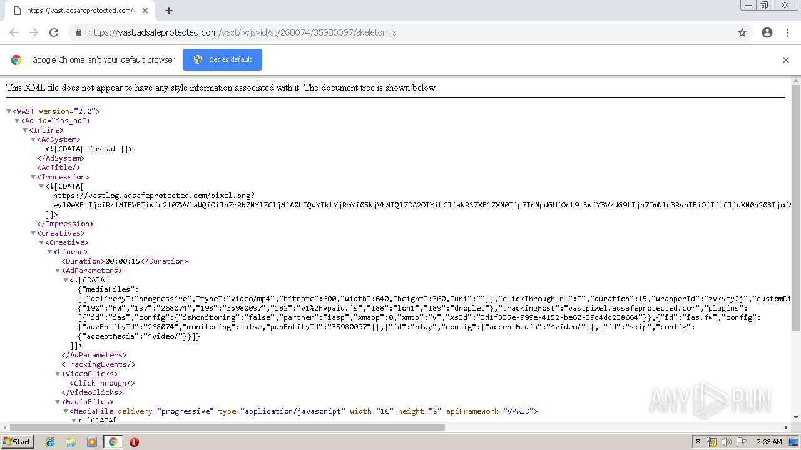
Task: Switch to Chrome in the taskbar
Action: [113, 442]
